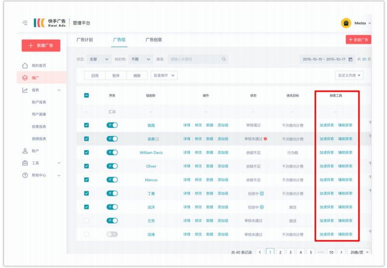The width and height of the screenshot is (387, 268).
Task: Turn off the switch for 钱霞 row
Action: coord(112,125)
